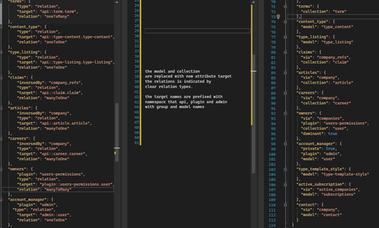Image resolution: width=379 pixels, height=228 pixels.
Task: Click "relation": "manyToMany" in left pane
Action: 44,190
